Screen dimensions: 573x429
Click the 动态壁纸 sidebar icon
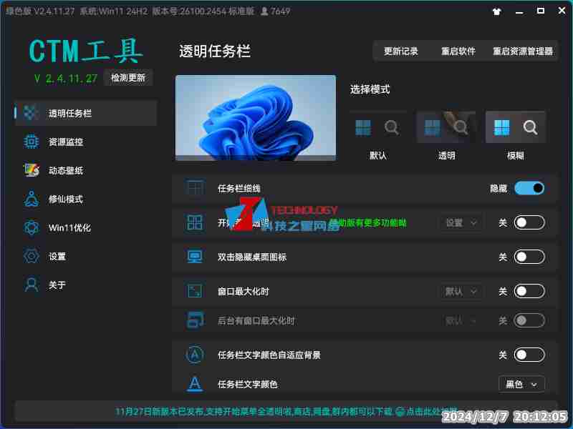[31, 170]
